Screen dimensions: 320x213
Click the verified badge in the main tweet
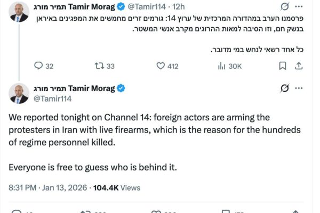pyautogui.click(x=122, y=88)
